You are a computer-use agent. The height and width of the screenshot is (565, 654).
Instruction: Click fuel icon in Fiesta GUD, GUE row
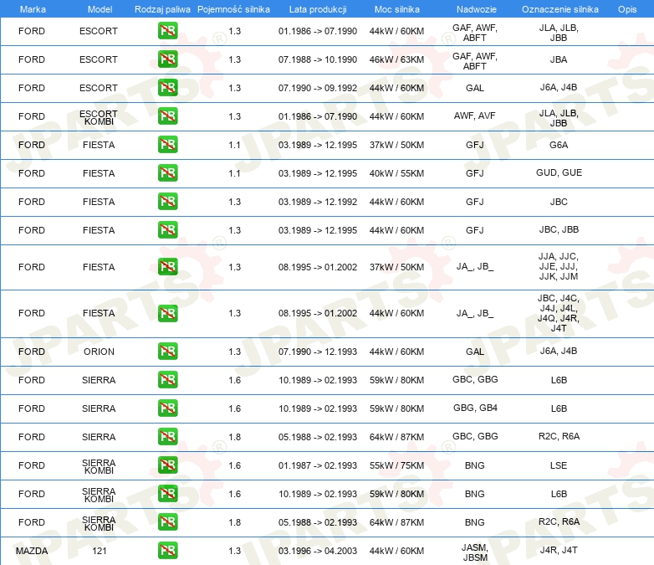pyautogui.click(x=167, y=173)
